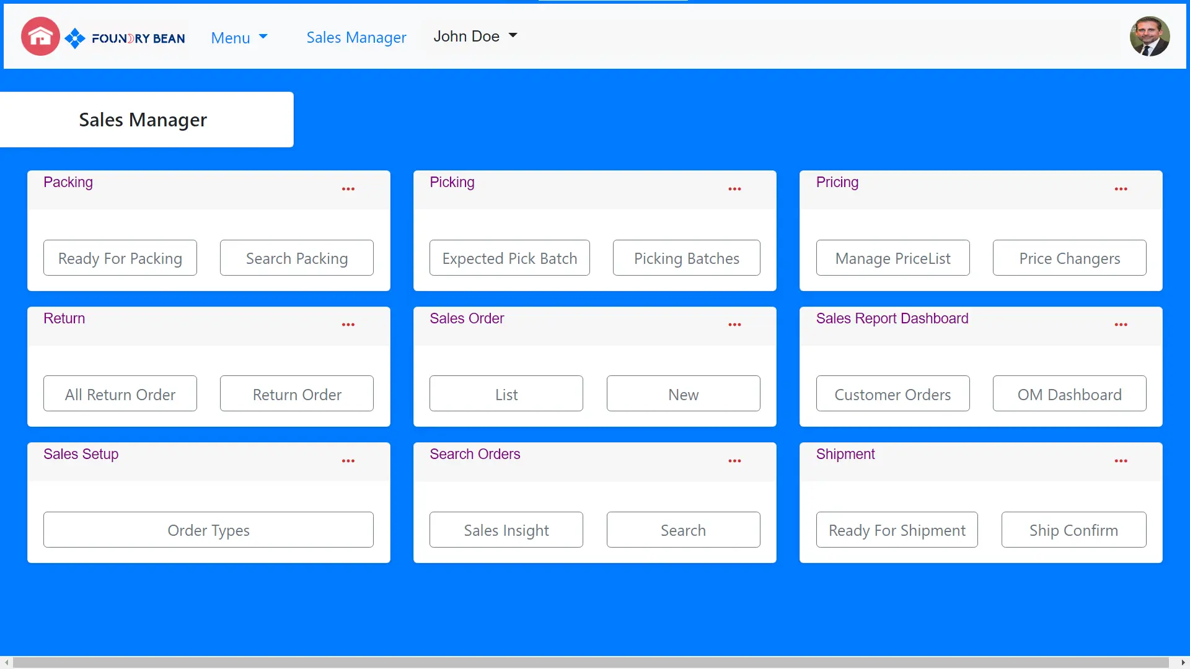
Task: Open the John Doe account dropdown
Action: tap(475, 36)
